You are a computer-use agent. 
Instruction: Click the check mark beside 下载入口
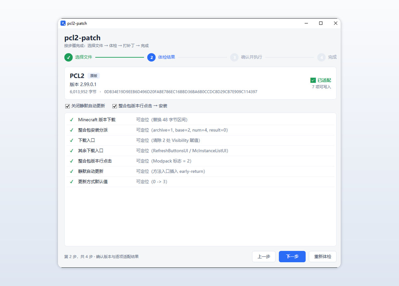click(71, 140)
